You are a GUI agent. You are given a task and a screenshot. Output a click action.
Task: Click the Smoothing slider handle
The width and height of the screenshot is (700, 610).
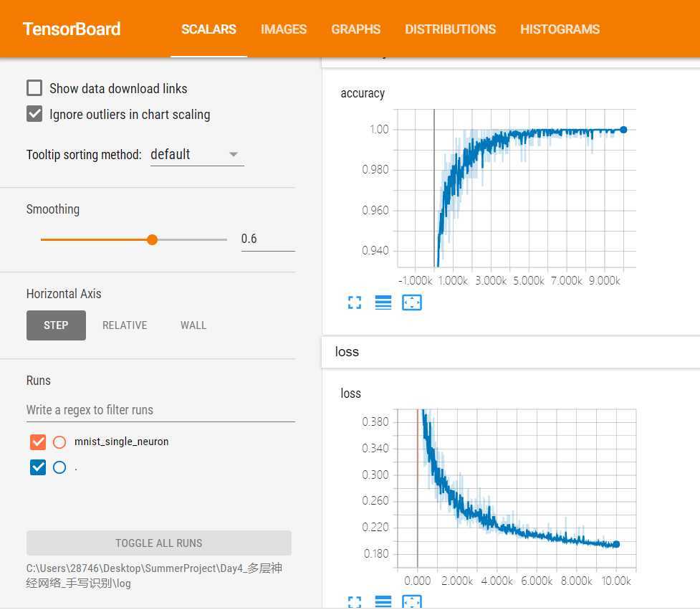coord(152,240)
